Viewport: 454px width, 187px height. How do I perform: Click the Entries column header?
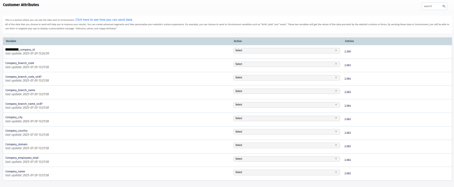349,41
